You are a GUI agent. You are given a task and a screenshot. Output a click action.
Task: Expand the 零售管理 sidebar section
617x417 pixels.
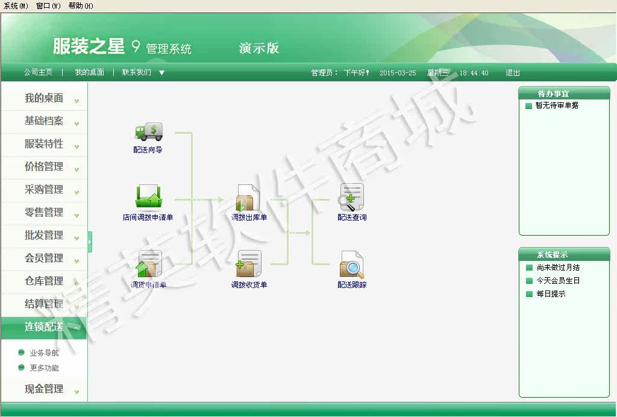(43, 213)
